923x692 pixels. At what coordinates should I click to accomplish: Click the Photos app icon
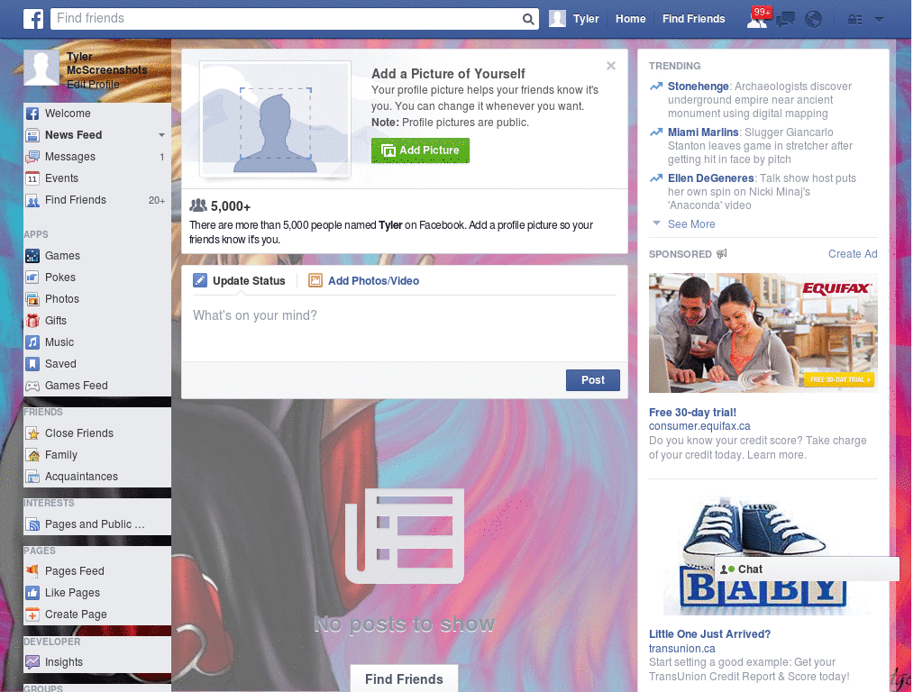tap(32, 299)
